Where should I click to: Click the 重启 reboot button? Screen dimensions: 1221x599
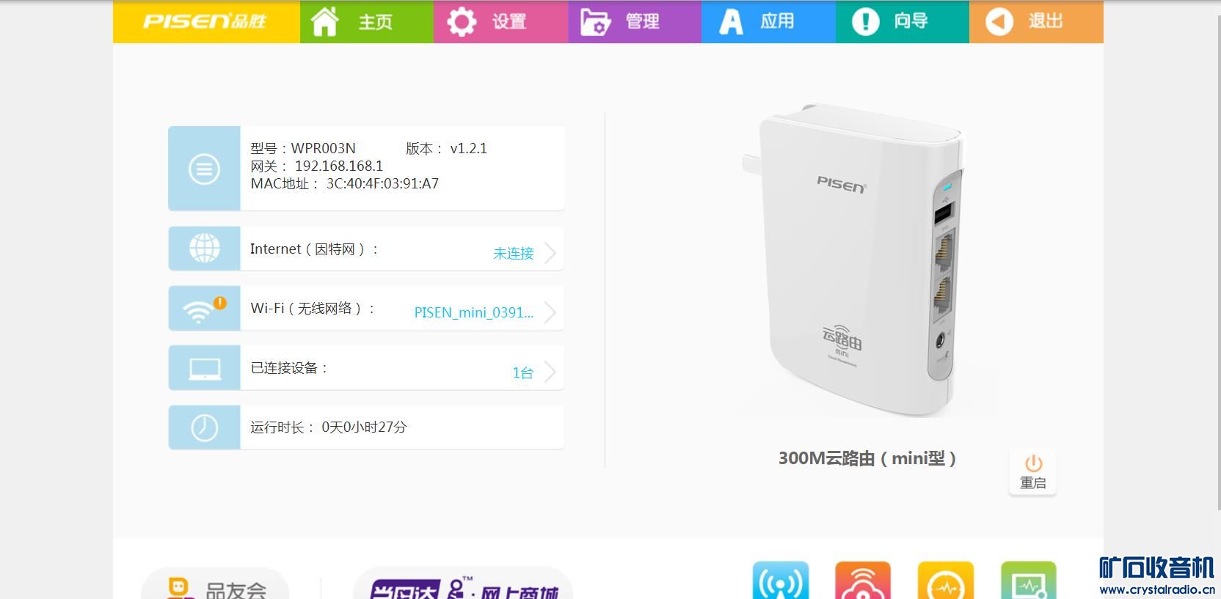coord(1032,472)
